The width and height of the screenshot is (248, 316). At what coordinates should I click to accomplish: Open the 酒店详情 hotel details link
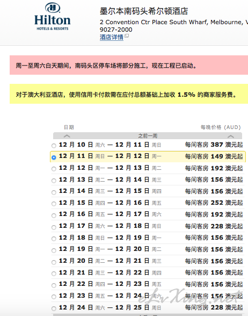(112, 37)
